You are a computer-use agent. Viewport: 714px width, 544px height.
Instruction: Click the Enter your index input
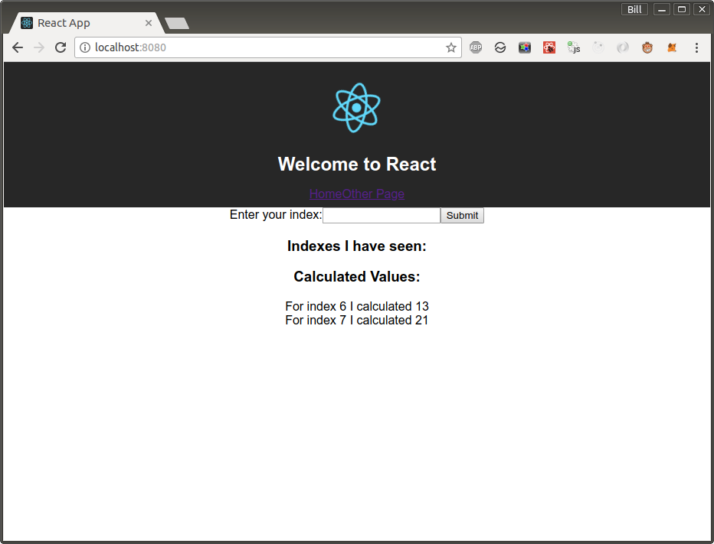click(x=382, y=215)
